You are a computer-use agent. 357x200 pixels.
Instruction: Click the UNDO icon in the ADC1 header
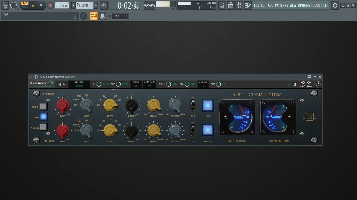[302, 84]
